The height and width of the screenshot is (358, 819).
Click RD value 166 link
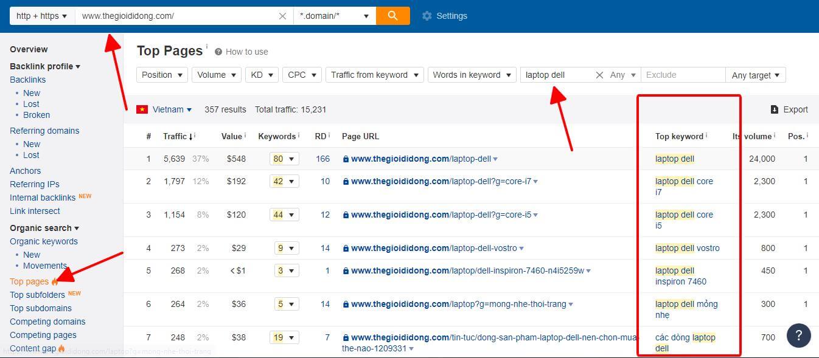pyautogui.click(x=322, y=159)
